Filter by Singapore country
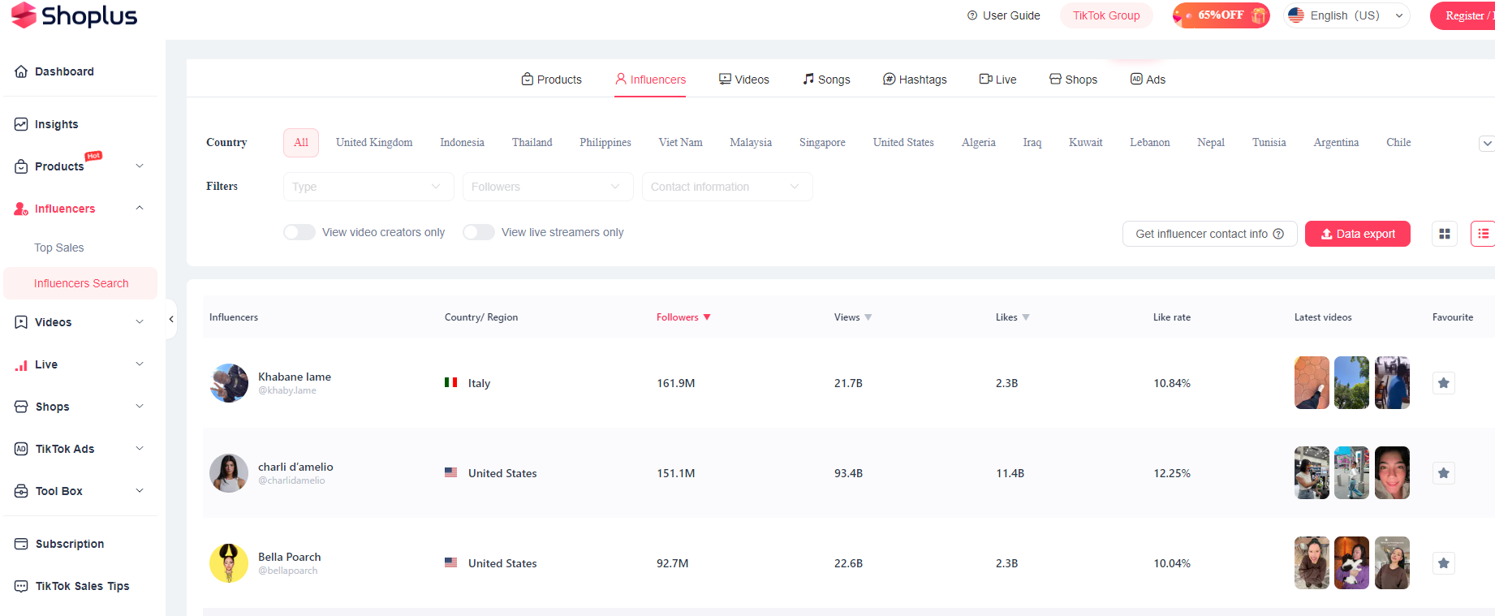1495x616 pixels. (822, 142)
